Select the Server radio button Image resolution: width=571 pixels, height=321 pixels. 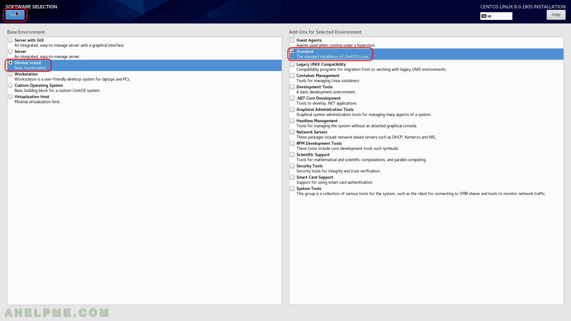(x=10, y=51)
